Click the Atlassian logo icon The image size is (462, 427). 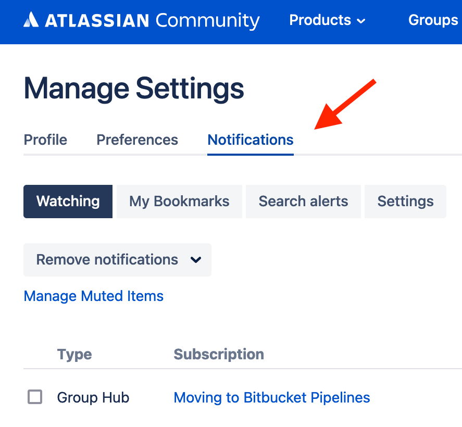pos(31,19)
